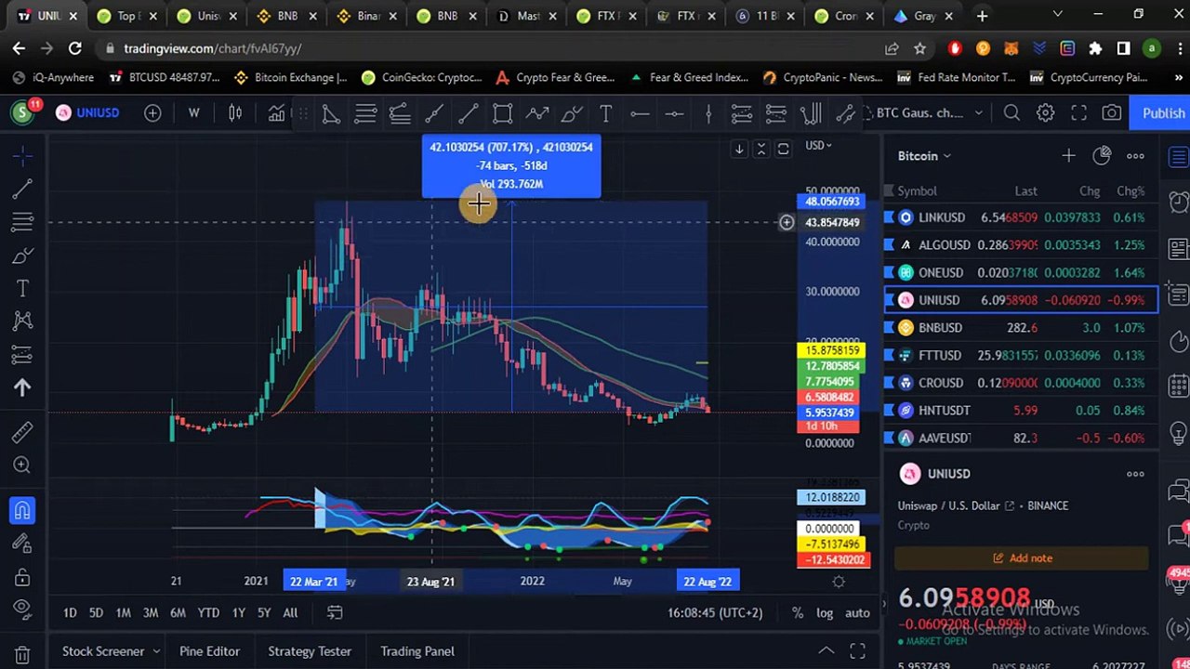Open time axis settings gear
1190x669 pixels.
839,582
